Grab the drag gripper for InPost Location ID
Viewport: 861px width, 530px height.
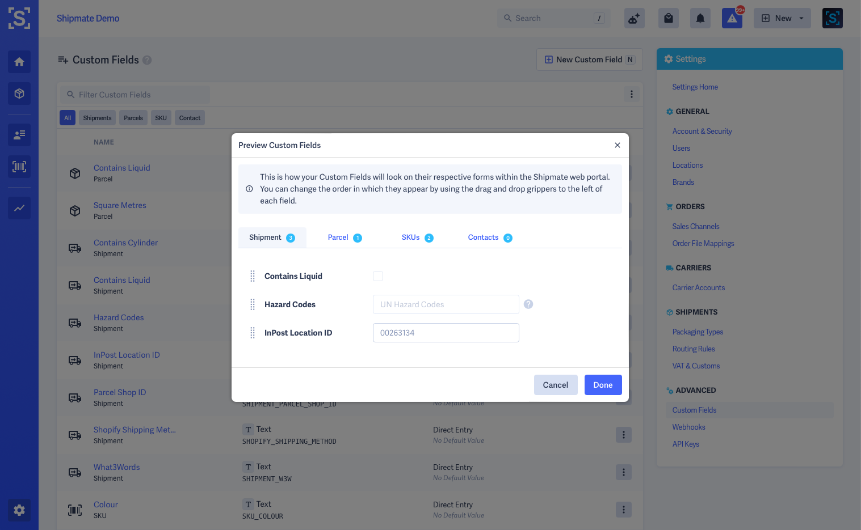coord(253,333)
